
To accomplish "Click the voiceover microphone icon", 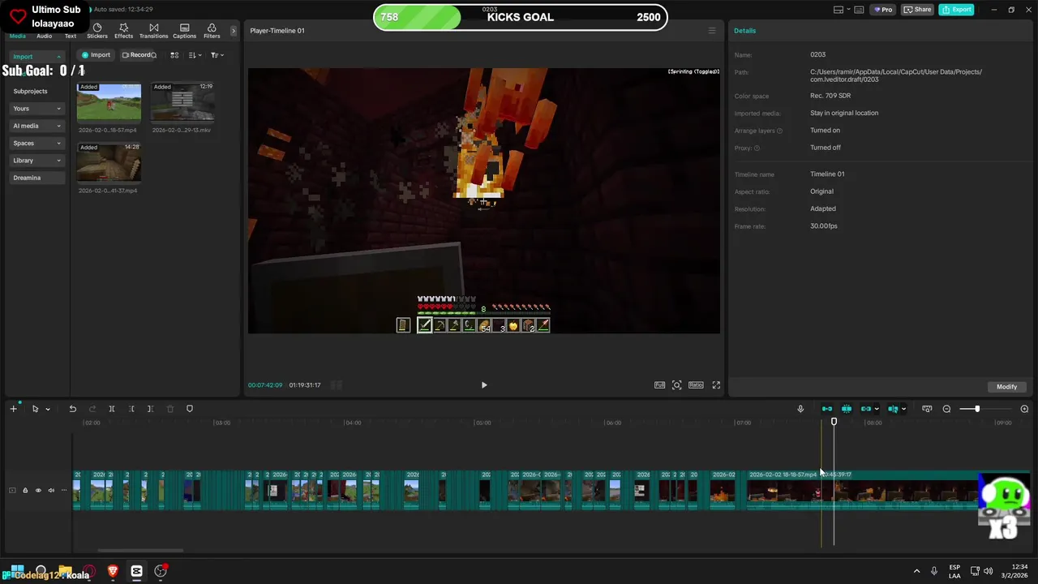I will 800,409.
